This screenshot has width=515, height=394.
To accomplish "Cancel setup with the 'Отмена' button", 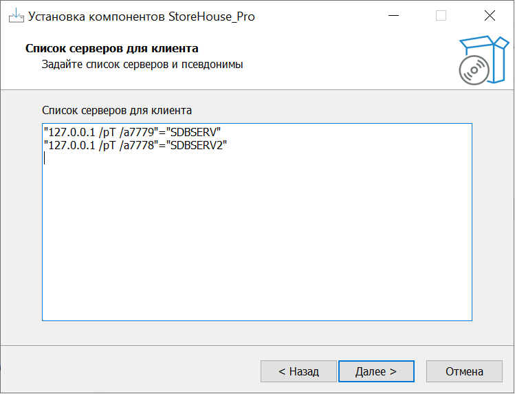I will [464, 371].
